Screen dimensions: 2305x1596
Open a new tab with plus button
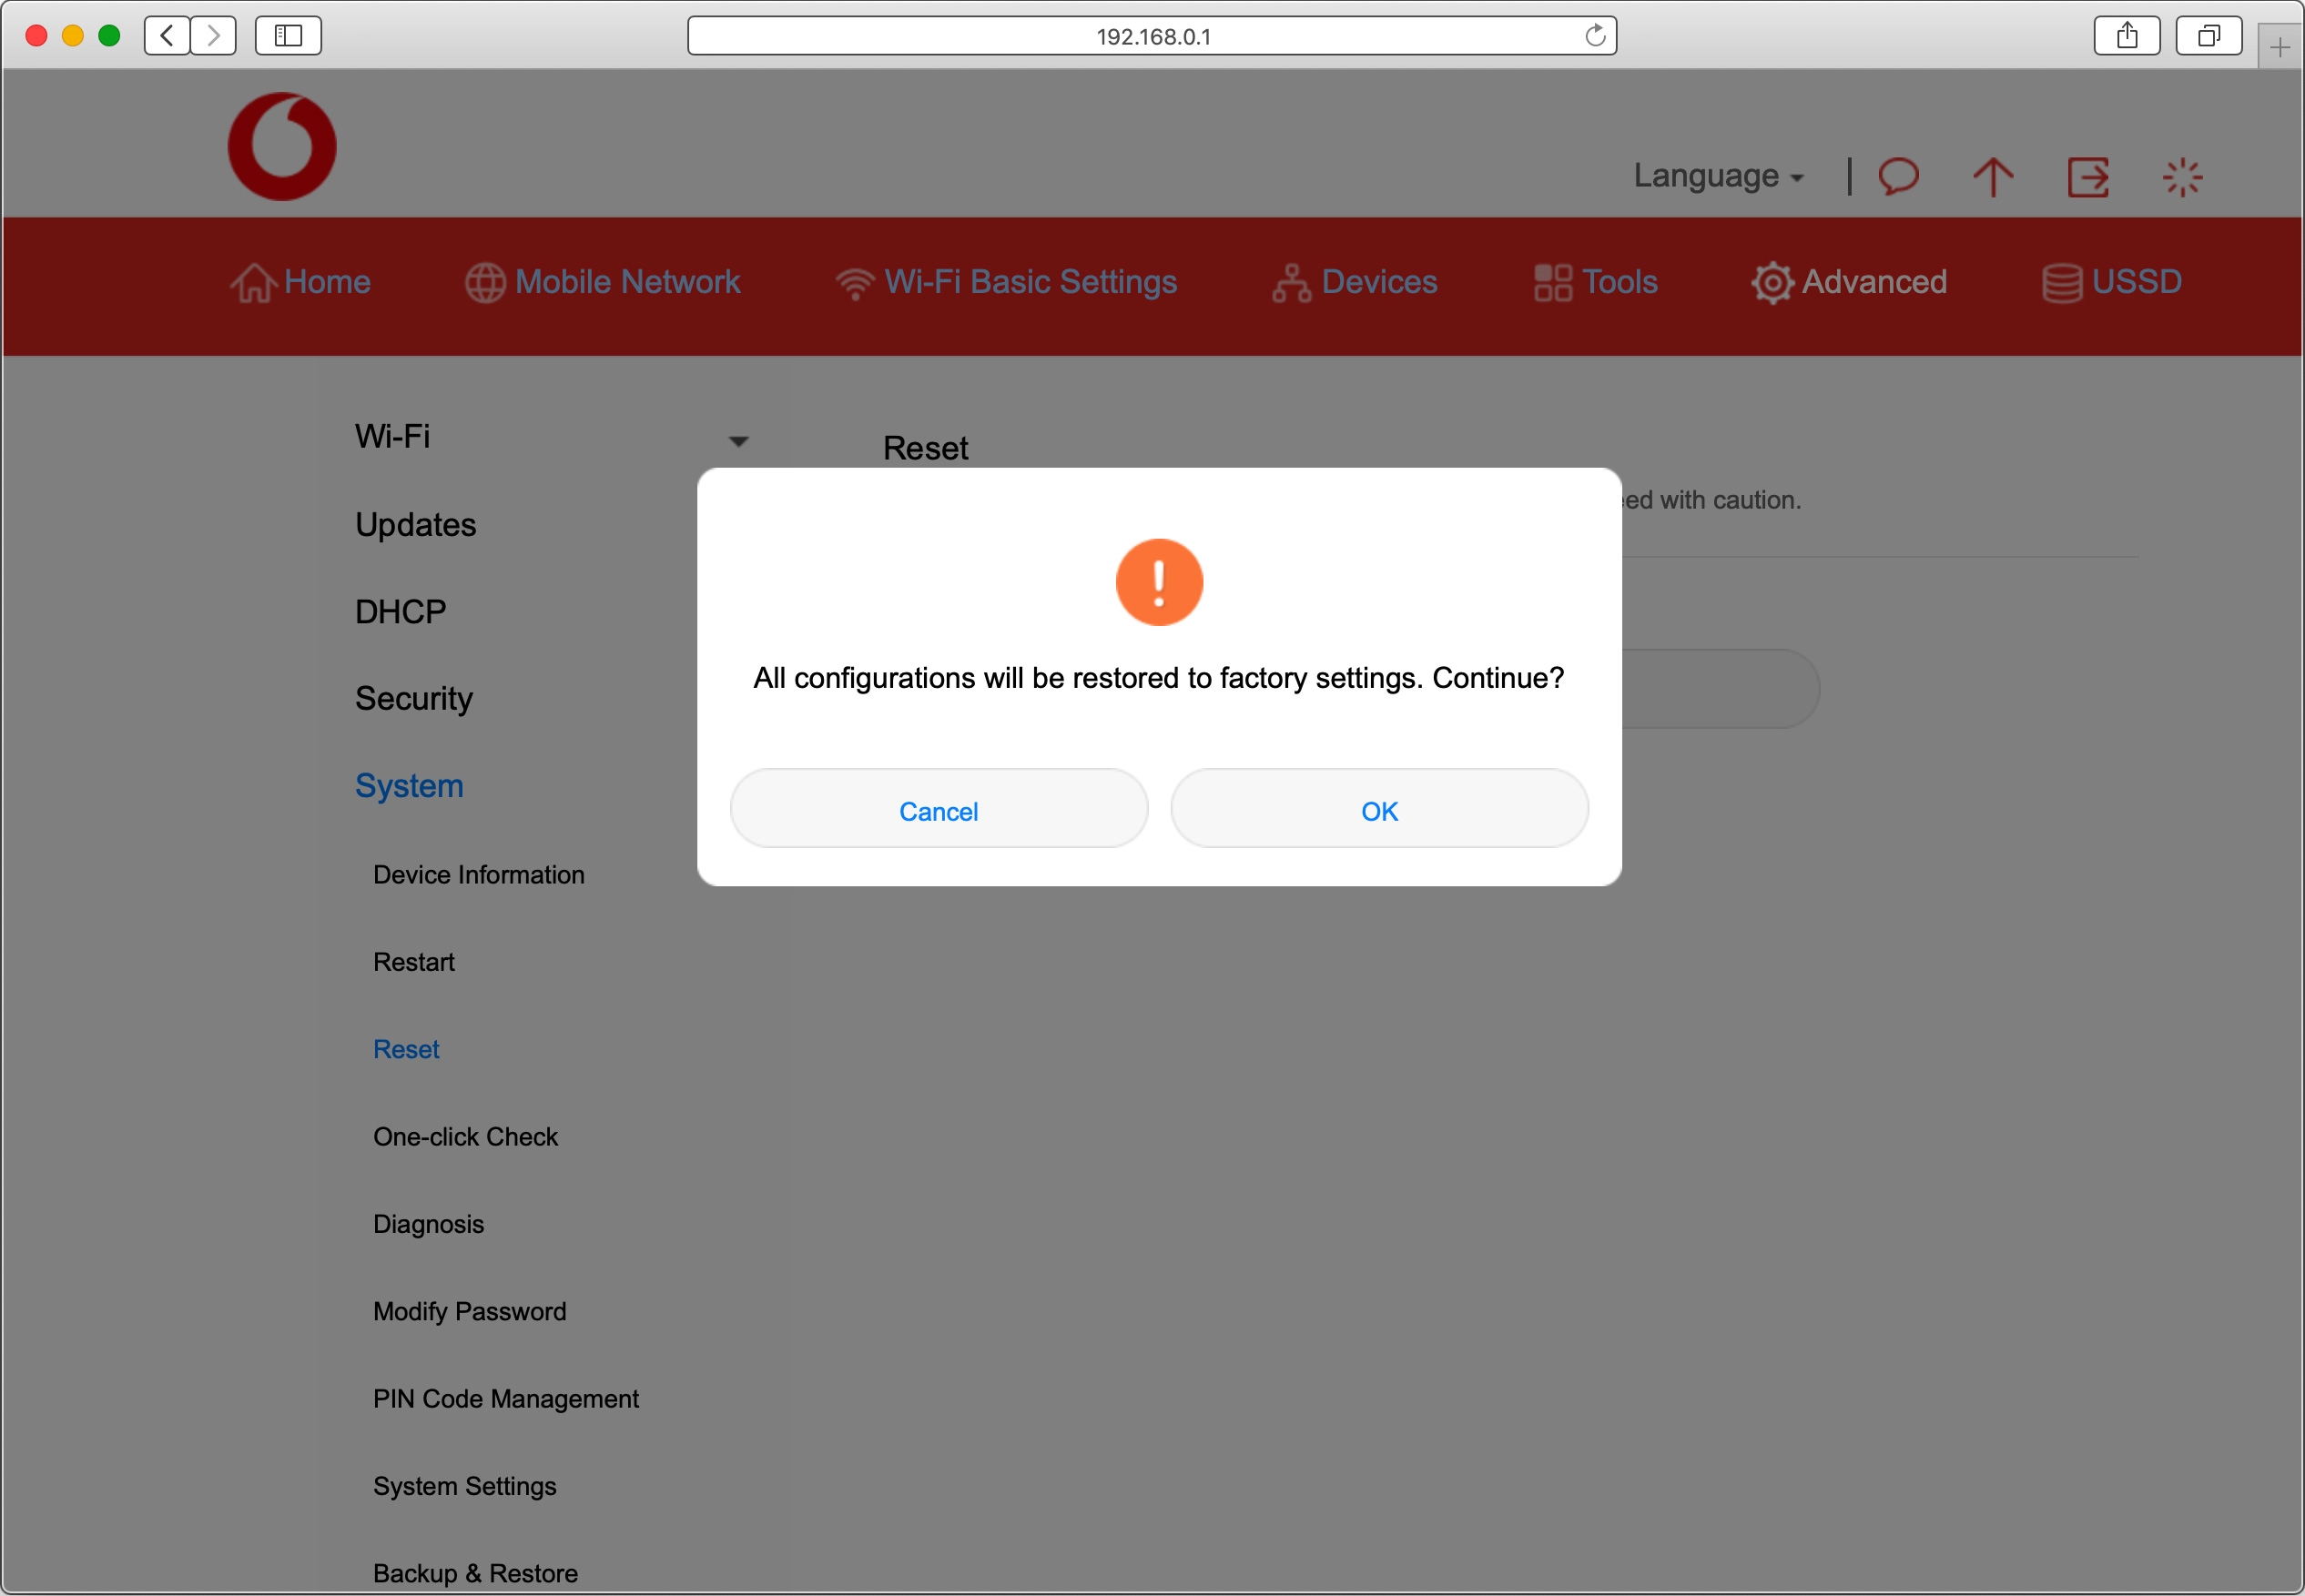coord(2279,47)
